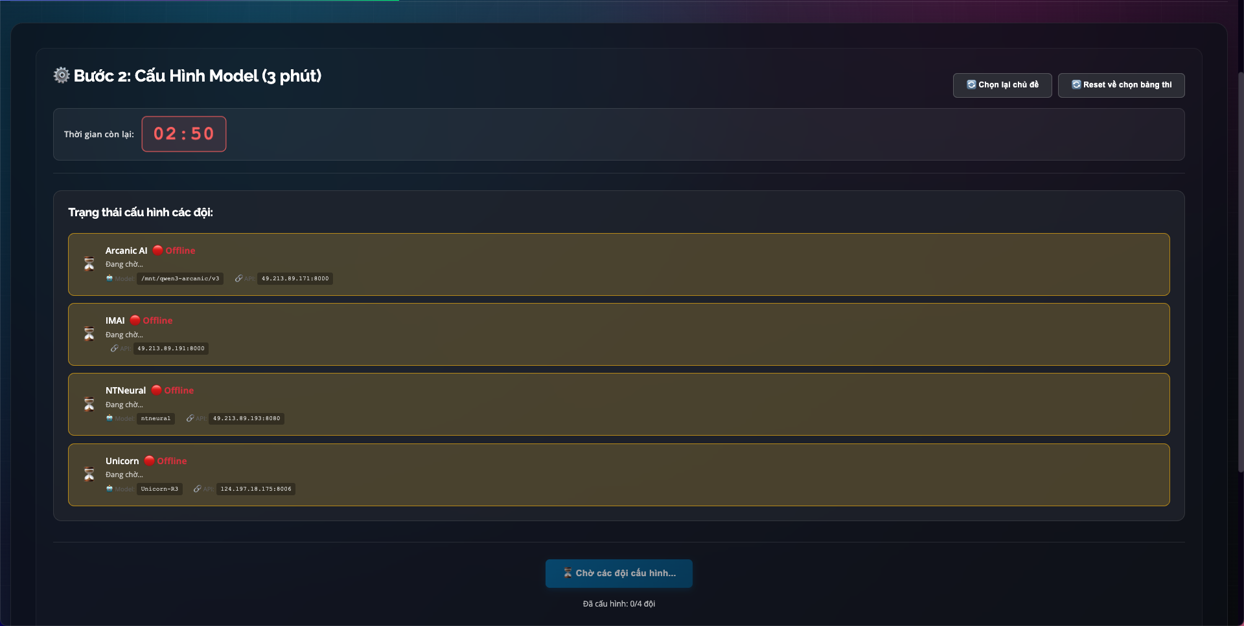1244x626 pixels.
Task: Click the API badge 49.213.89.191:8000
Action: (170, 348)
